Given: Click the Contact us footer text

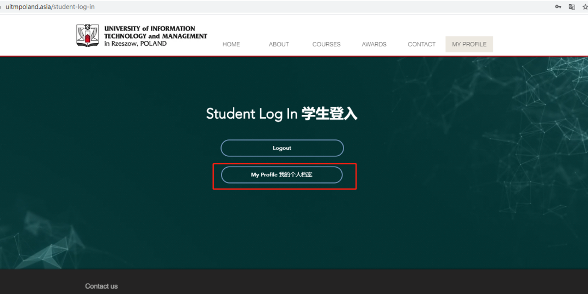Looking at the screenshot, I should tap(101, 286).
